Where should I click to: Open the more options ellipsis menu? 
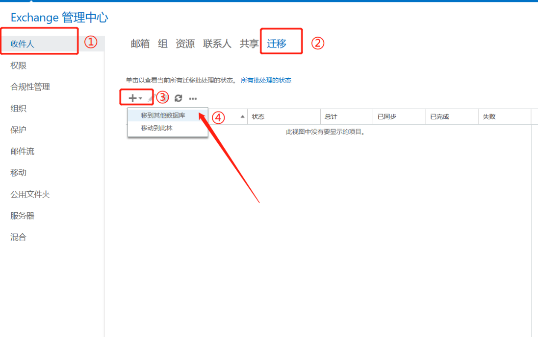coord(193,98)
